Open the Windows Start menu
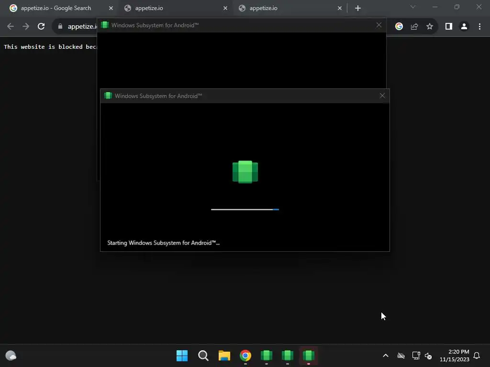This screenshot has width=490, height=367. click(x=182, y=356)
